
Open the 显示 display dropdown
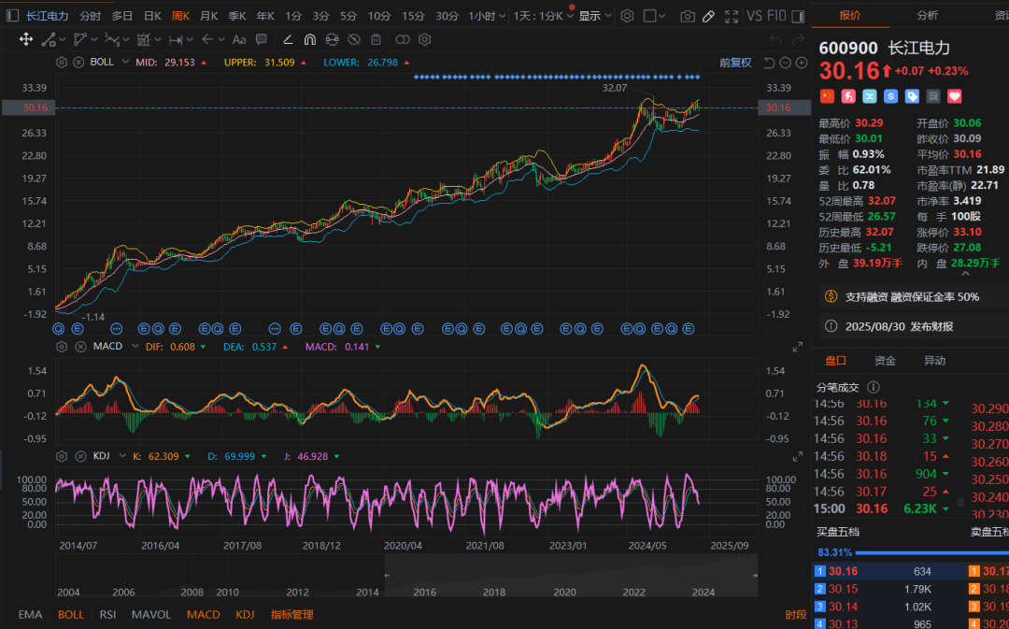[595, 16]
